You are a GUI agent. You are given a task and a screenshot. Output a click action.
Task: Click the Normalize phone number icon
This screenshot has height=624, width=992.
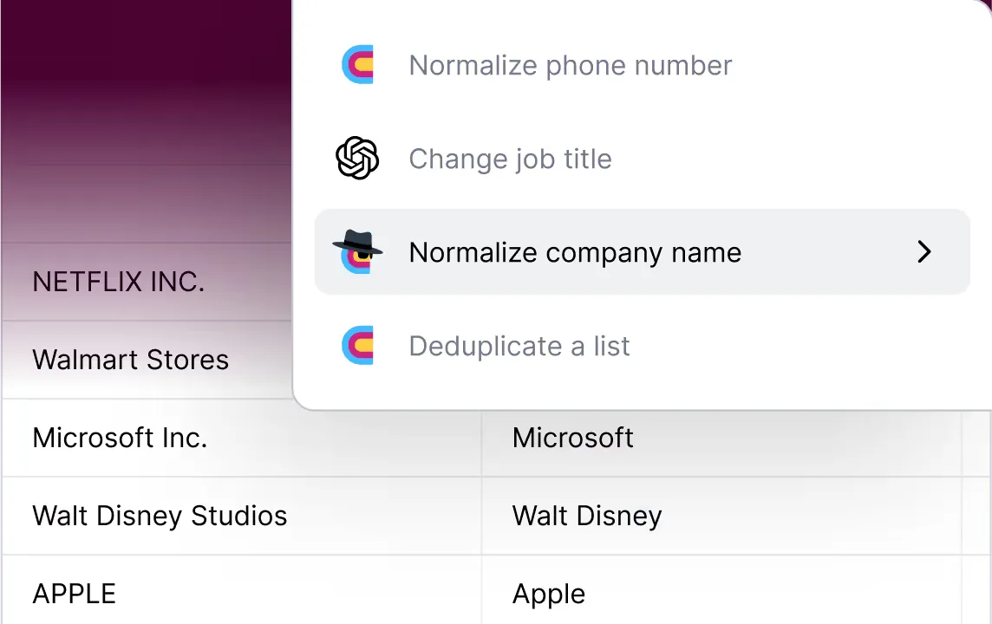[x=358, y=66]
